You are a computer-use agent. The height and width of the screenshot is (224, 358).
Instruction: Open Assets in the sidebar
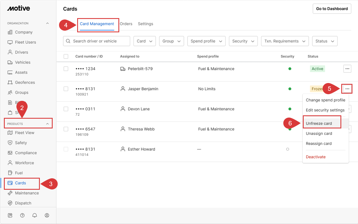click(x=21, y=72)
